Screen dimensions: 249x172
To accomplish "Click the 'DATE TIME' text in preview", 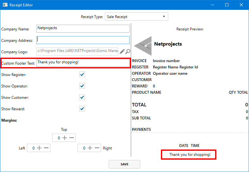I will pyautogui.click(x=189, y=146).
